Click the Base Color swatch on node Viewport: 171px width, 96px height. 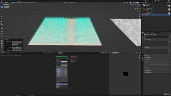click(64, 62)
